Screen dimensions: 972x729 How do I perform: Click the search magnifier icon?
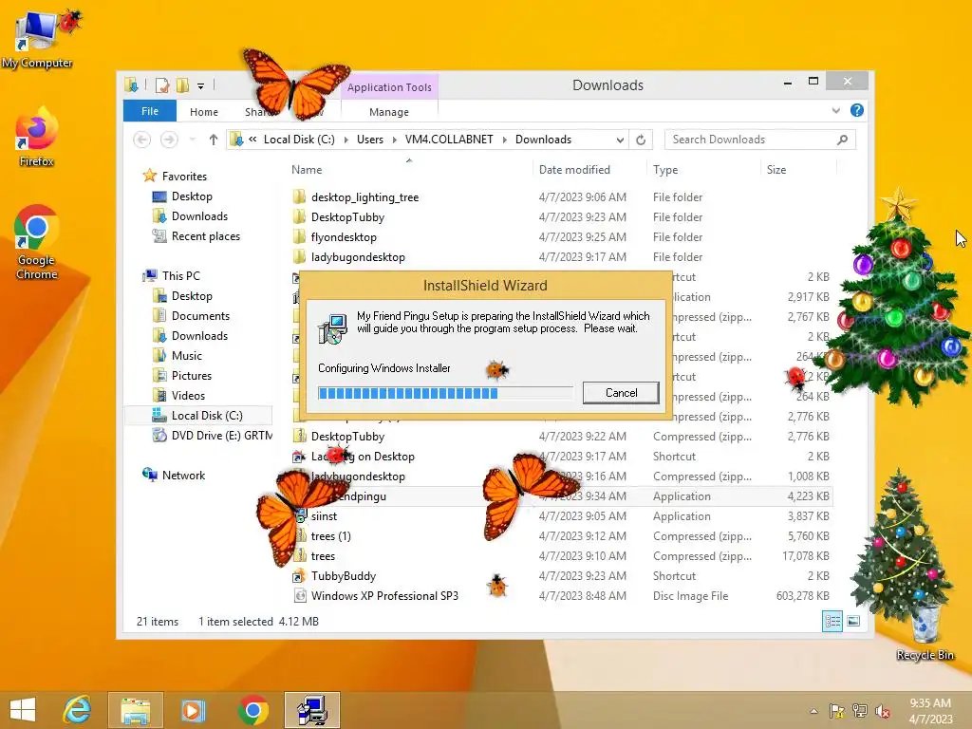[842, 140]
